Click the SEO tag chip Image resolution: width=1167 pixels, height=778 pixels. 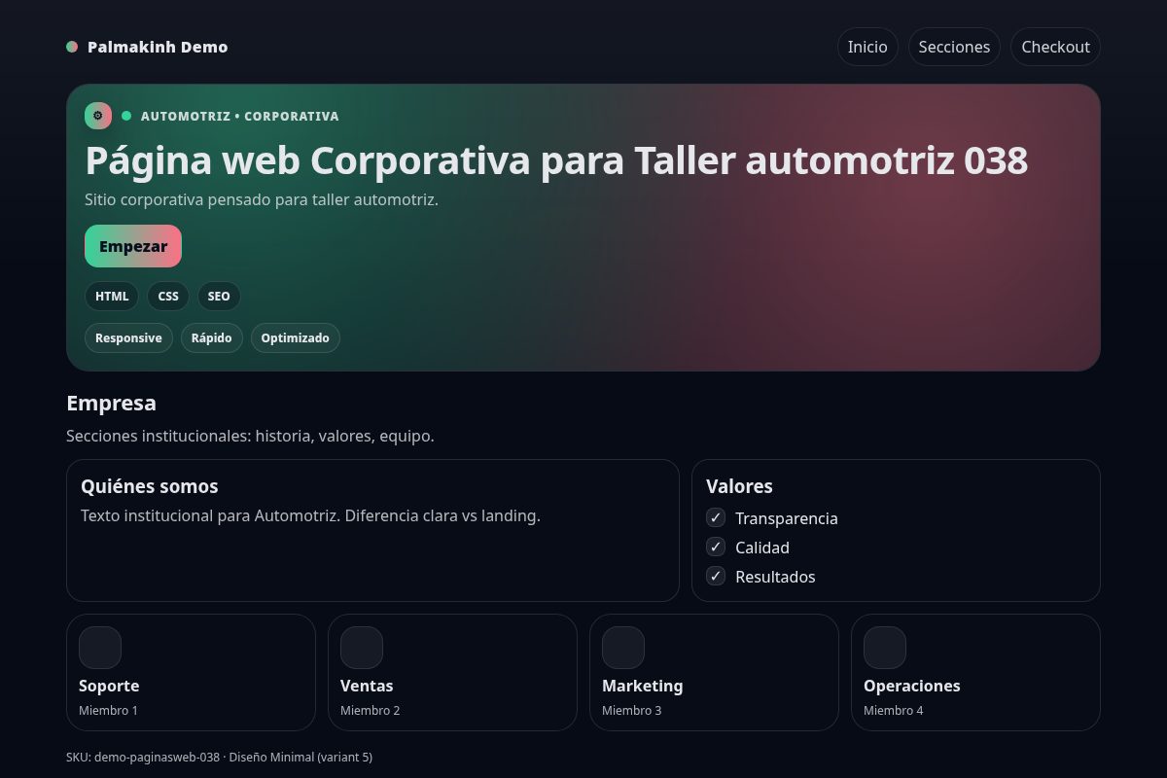pos(218,296)
